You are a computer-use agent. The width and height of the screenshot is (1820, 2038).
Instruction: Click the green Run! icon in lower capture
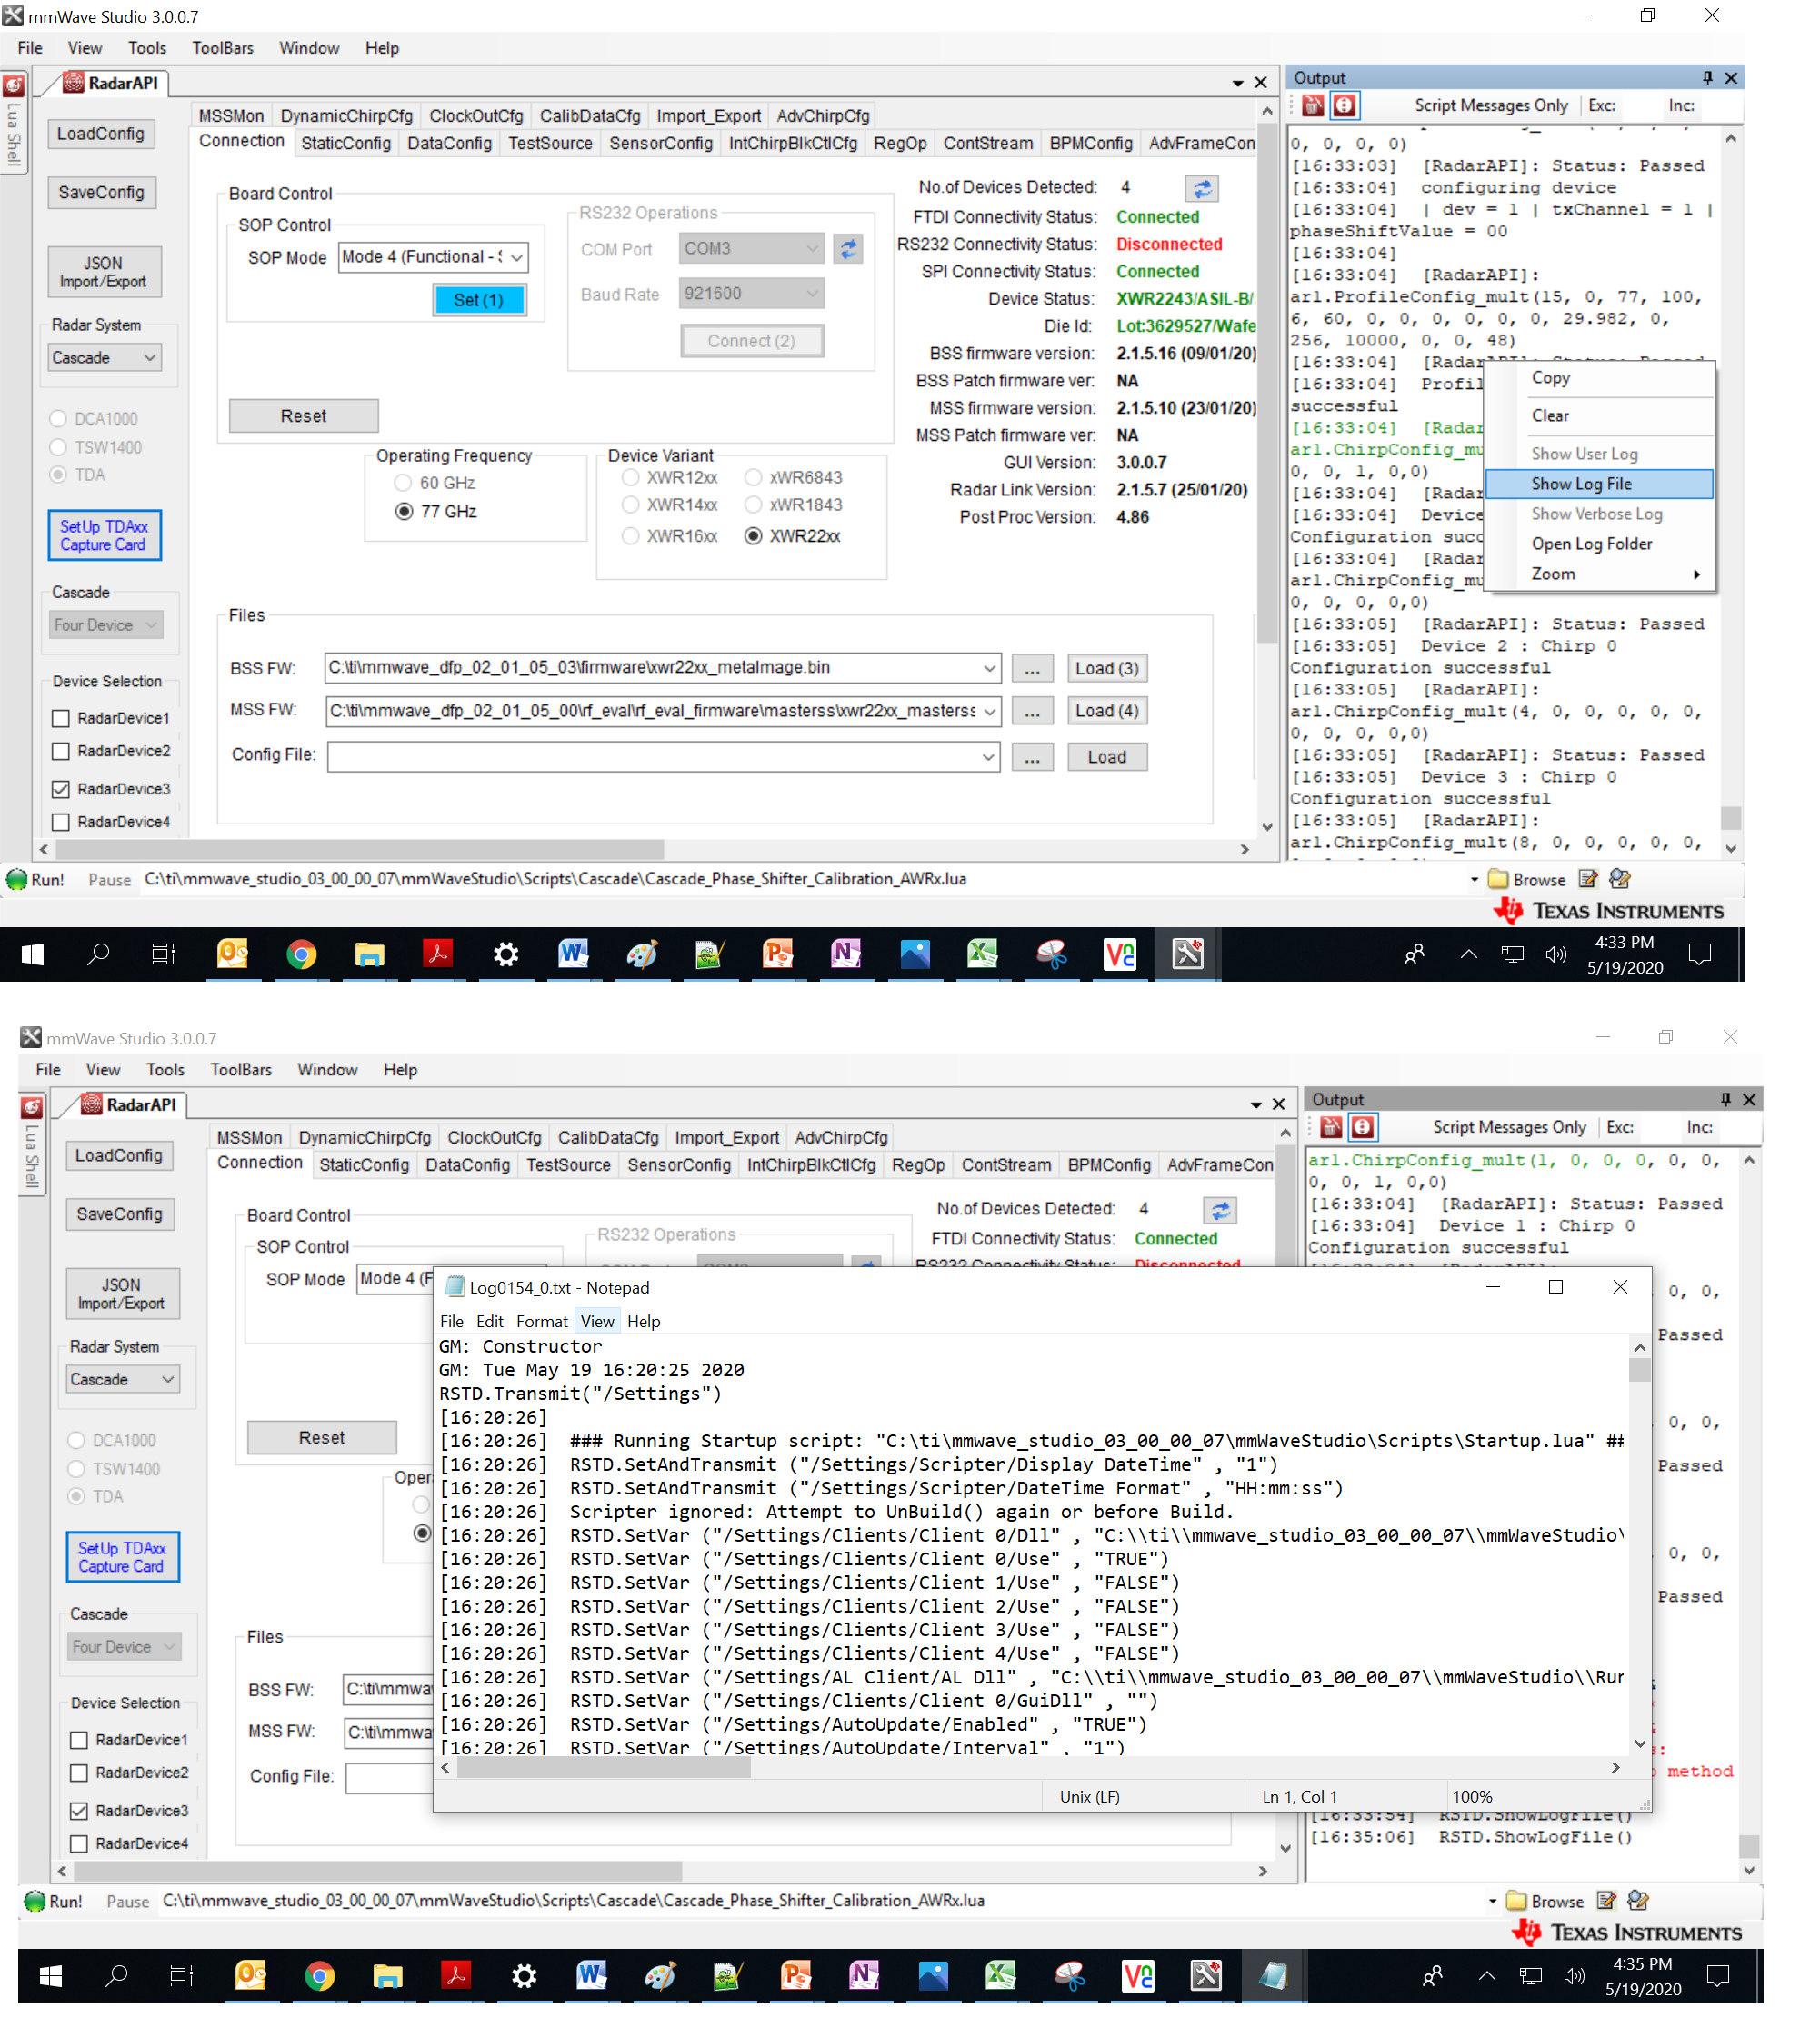pos(35,1901)
